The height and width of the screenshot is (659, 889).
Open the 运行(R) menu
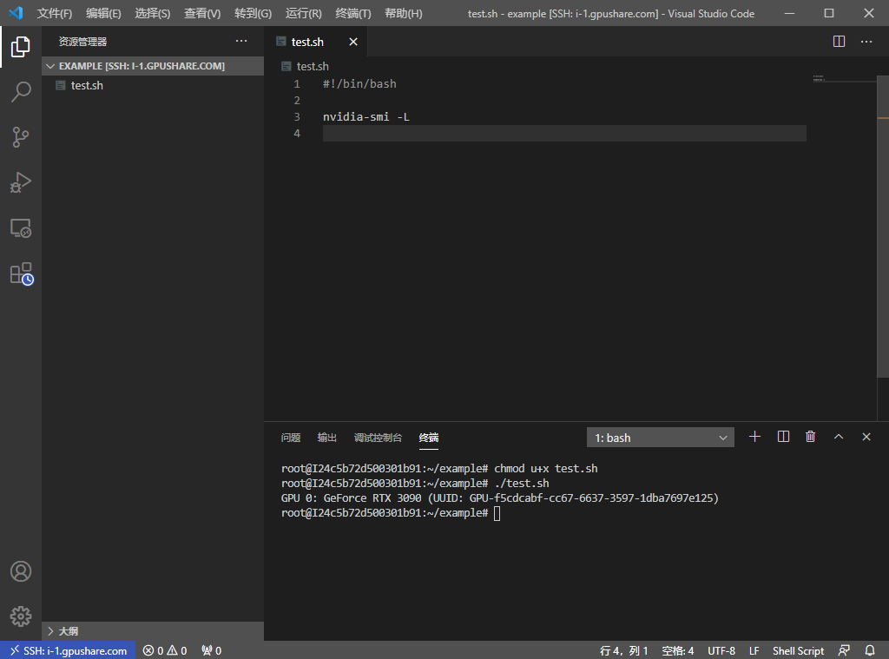click(303, 13)
